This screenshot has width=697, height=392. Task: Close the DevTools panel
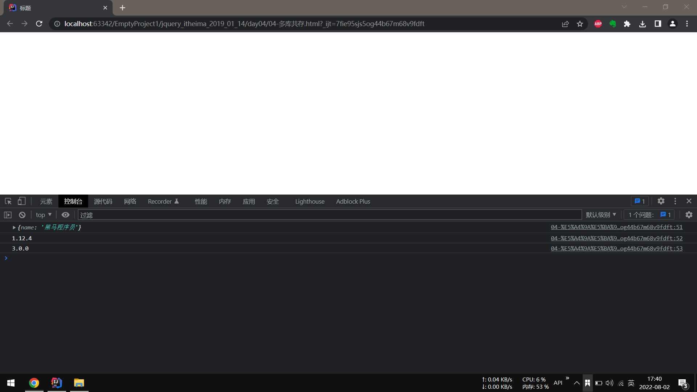(689, 201)
